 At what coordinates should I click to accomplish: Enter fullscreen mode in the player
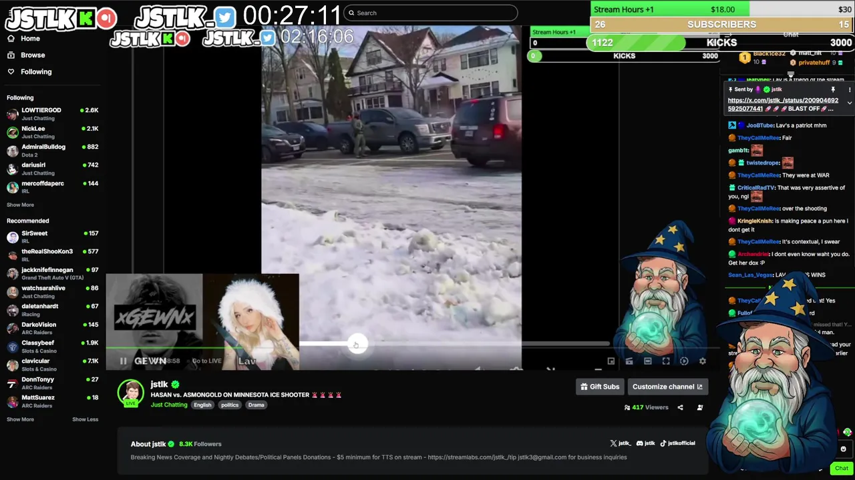(666, 361)
